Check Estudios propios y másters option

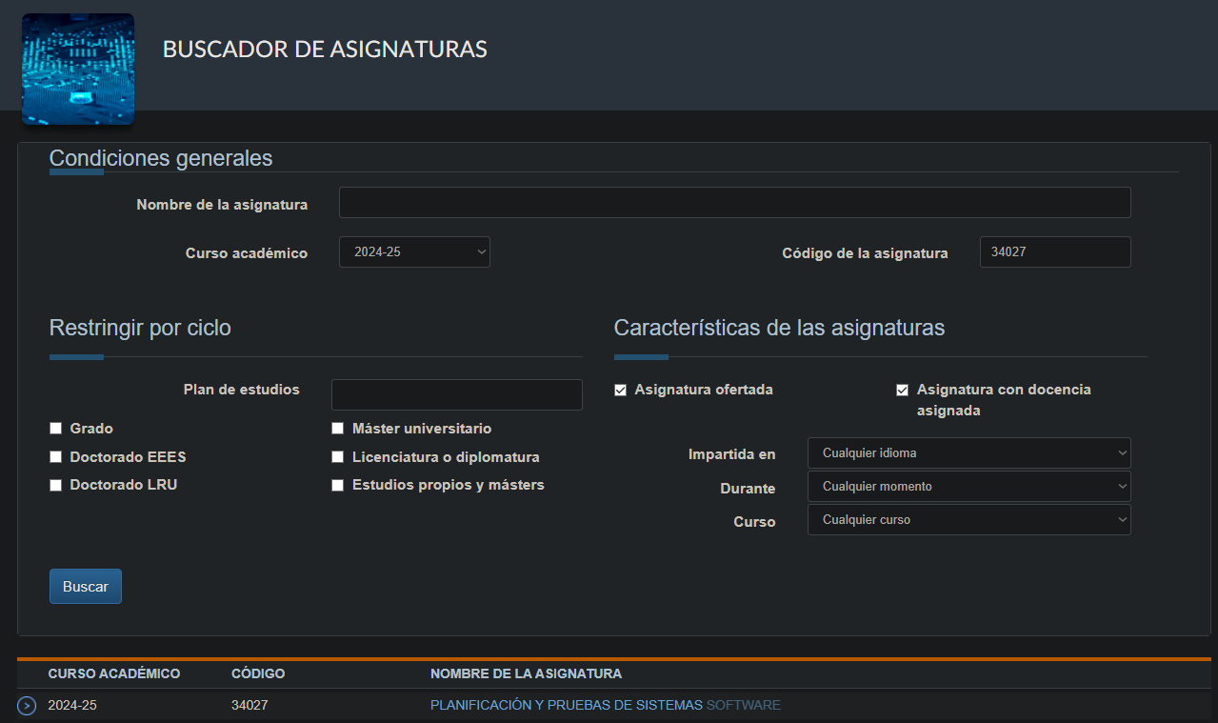pos(338,485)
